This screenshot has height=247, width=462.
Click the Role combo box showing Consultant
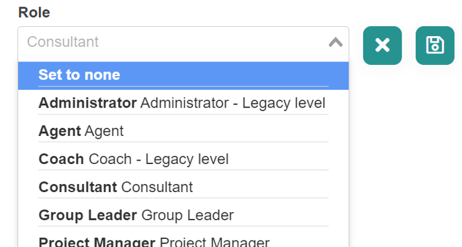(x=183, y=42)
